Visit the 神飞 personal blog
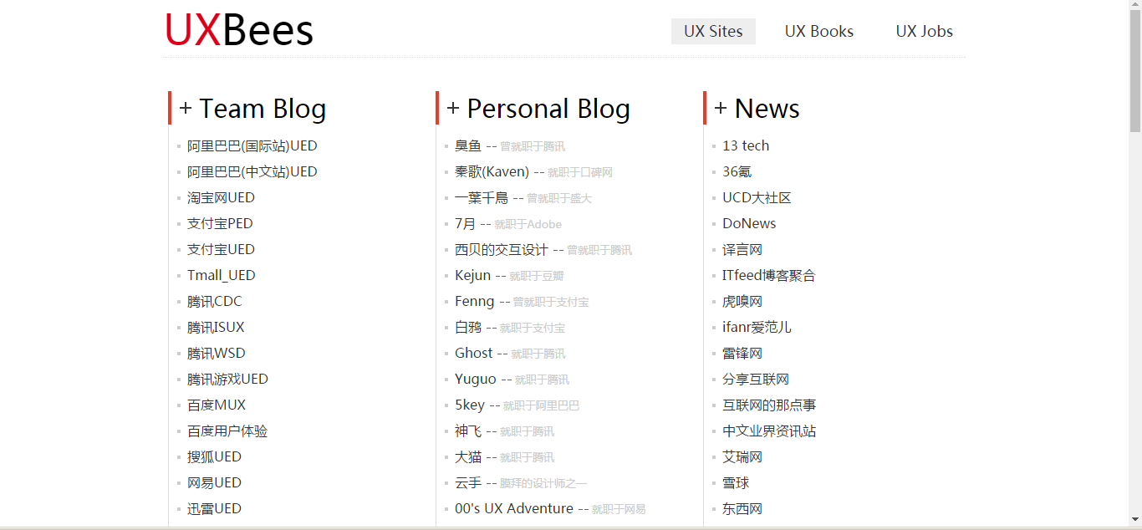 (x=468, y=431)
